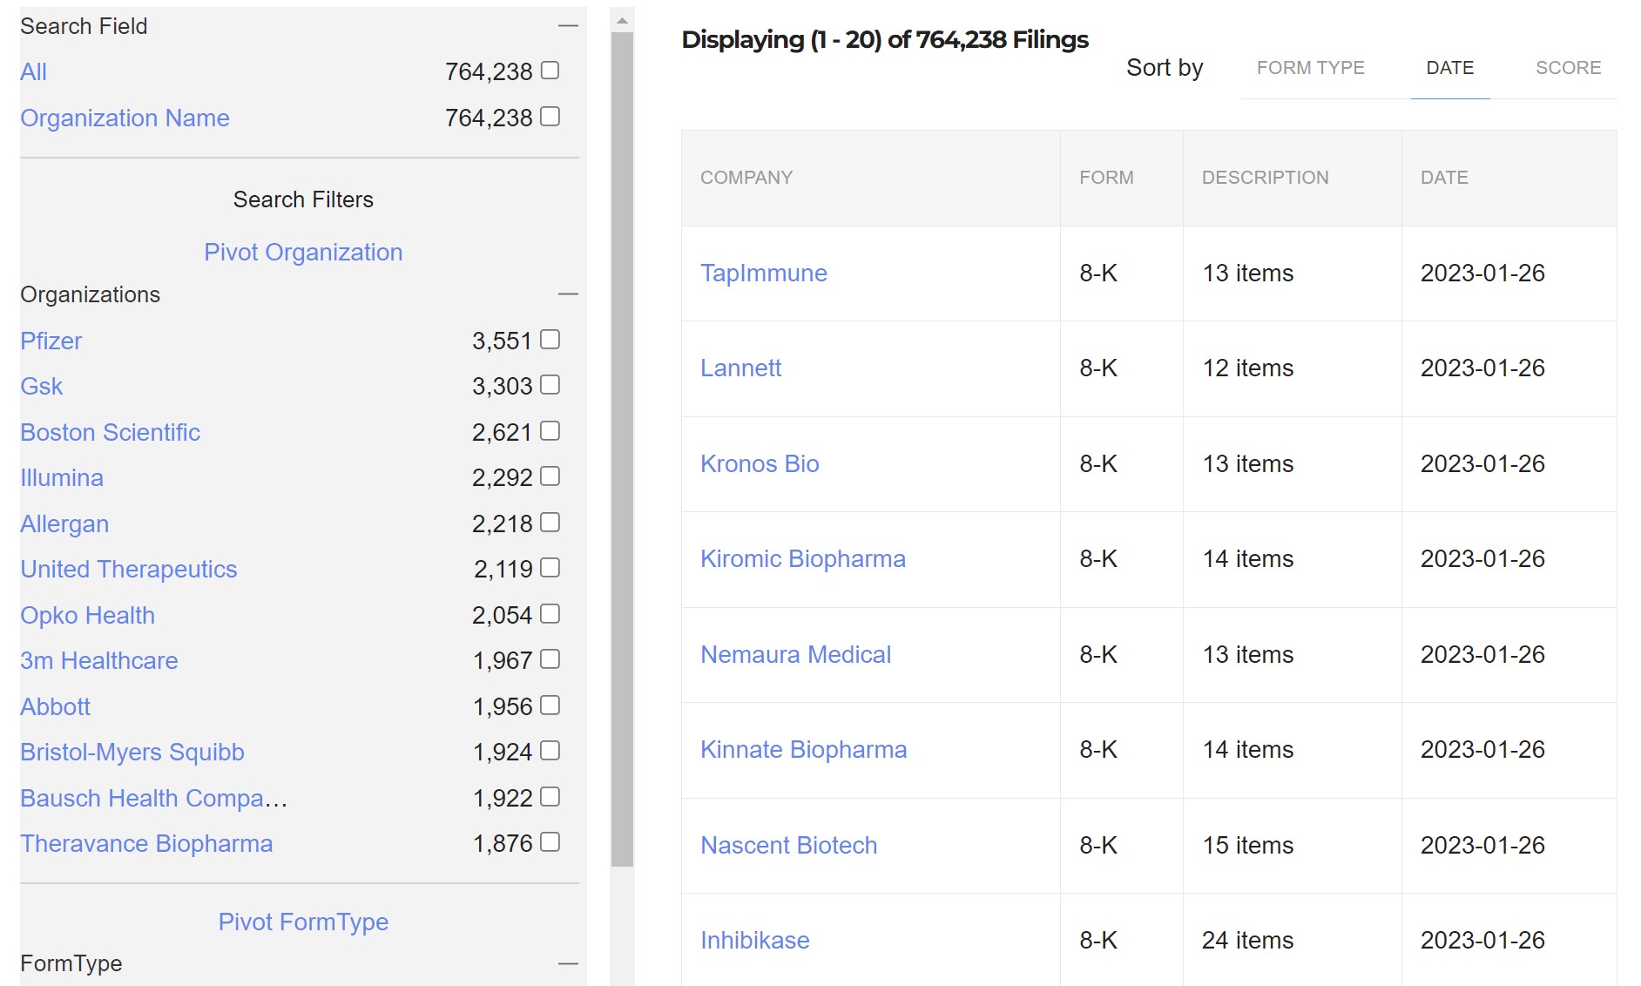Screen dimensions: 1641x986
Task: Select the Allergan checkbox
Action: pos(550,522)
